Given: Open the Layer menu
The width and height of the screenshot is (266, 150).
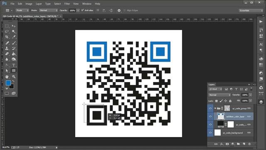Looking at the screenshot, I should pos(39,4).
